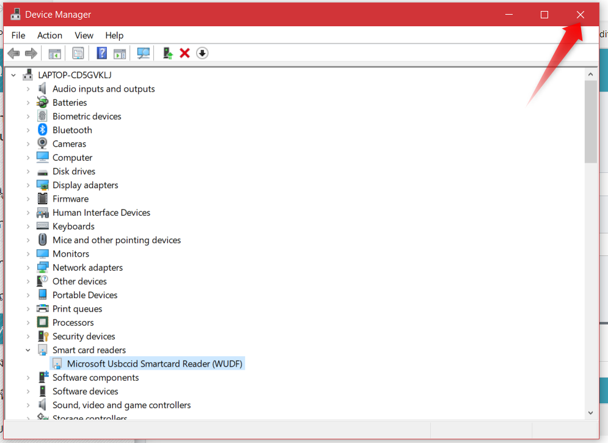Open the Properties toolbar icon
The width and height of the screenshot is (608, 443).
coord(78,54)
